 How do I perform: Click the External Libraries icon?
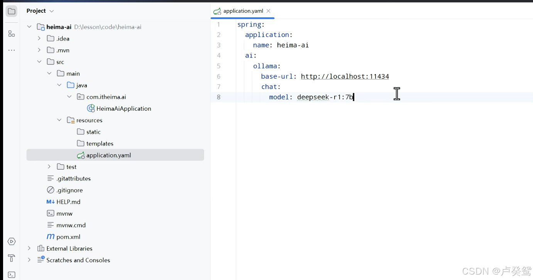point(41,248)
